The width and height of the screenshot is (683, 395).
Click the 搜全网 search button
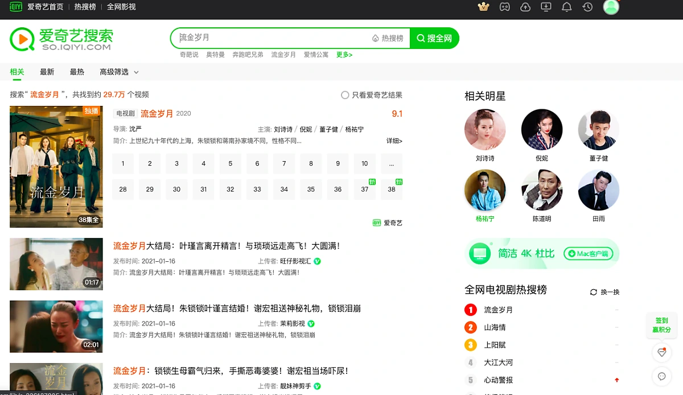coord(434,38)
